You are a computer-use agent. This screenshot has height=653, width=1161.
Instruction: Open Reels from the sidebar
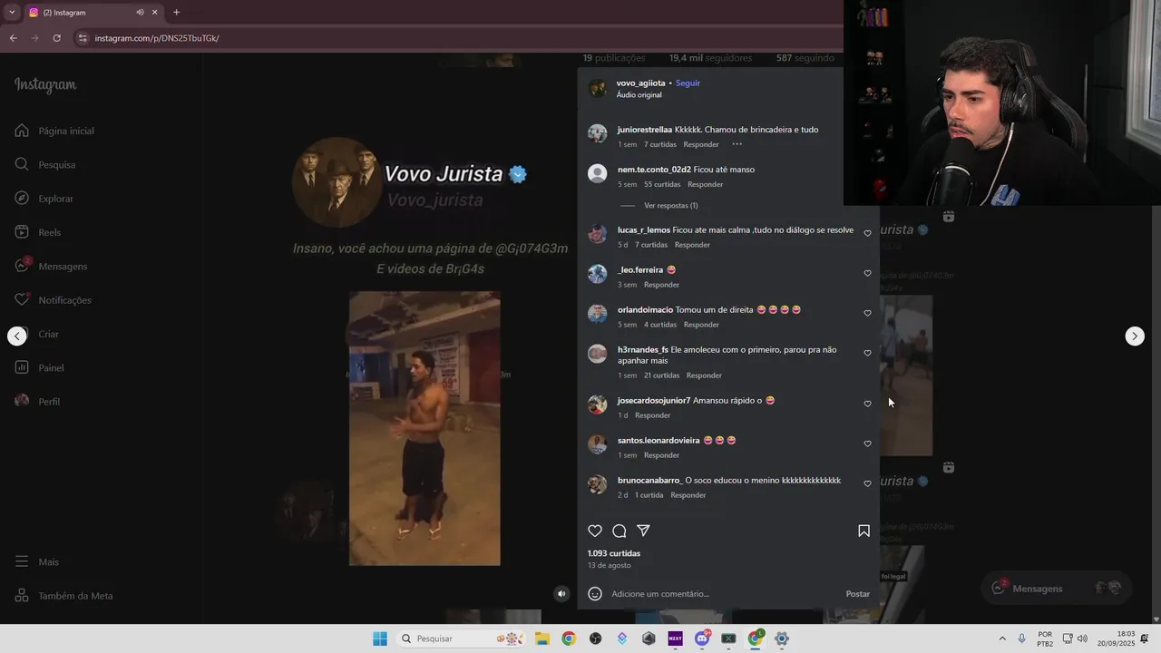[38, 232]
